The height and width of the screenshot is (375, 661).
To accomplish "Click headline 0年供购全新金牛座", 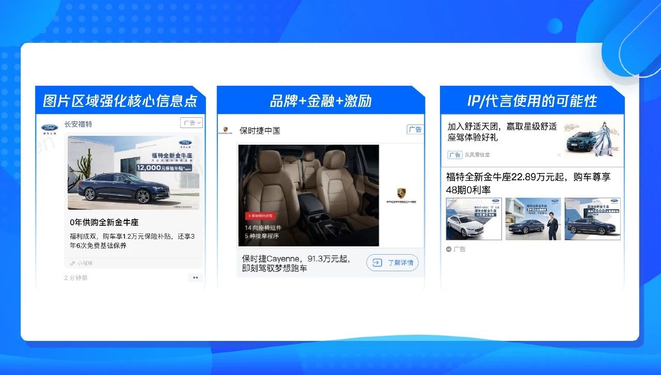I will point(104,222).
